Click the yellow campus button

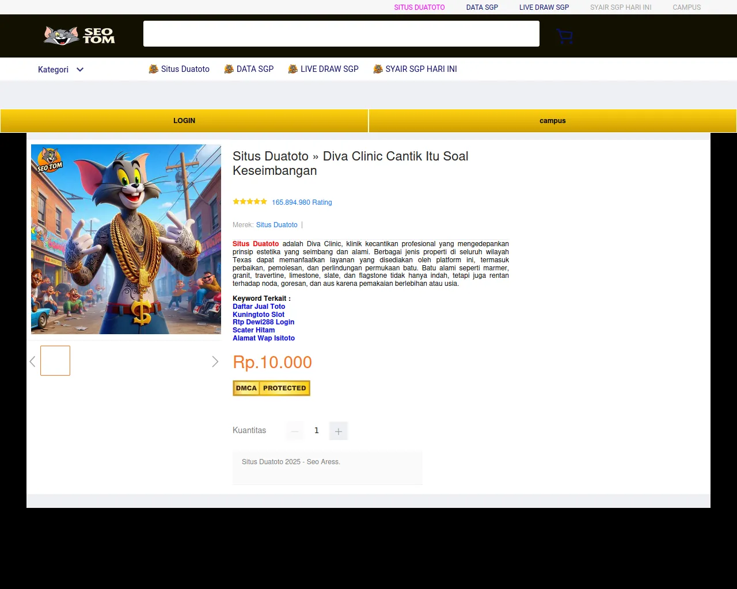pos(553,121)
